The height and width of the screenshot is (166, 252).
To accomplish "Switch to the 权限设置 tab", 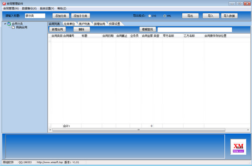I will tap(115, 24).
